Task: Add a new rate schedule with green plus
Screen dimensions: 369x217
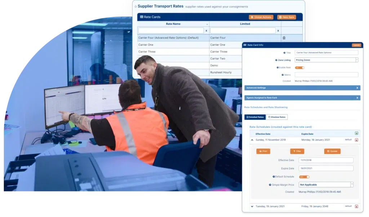Action: point(356,134)
